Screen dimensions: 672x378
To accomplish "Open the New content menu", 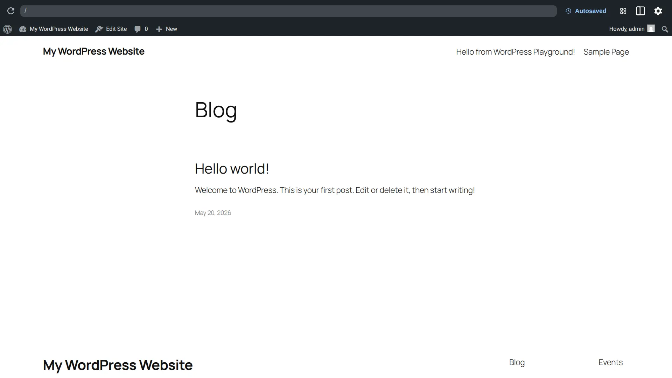I will pos(167,29).
